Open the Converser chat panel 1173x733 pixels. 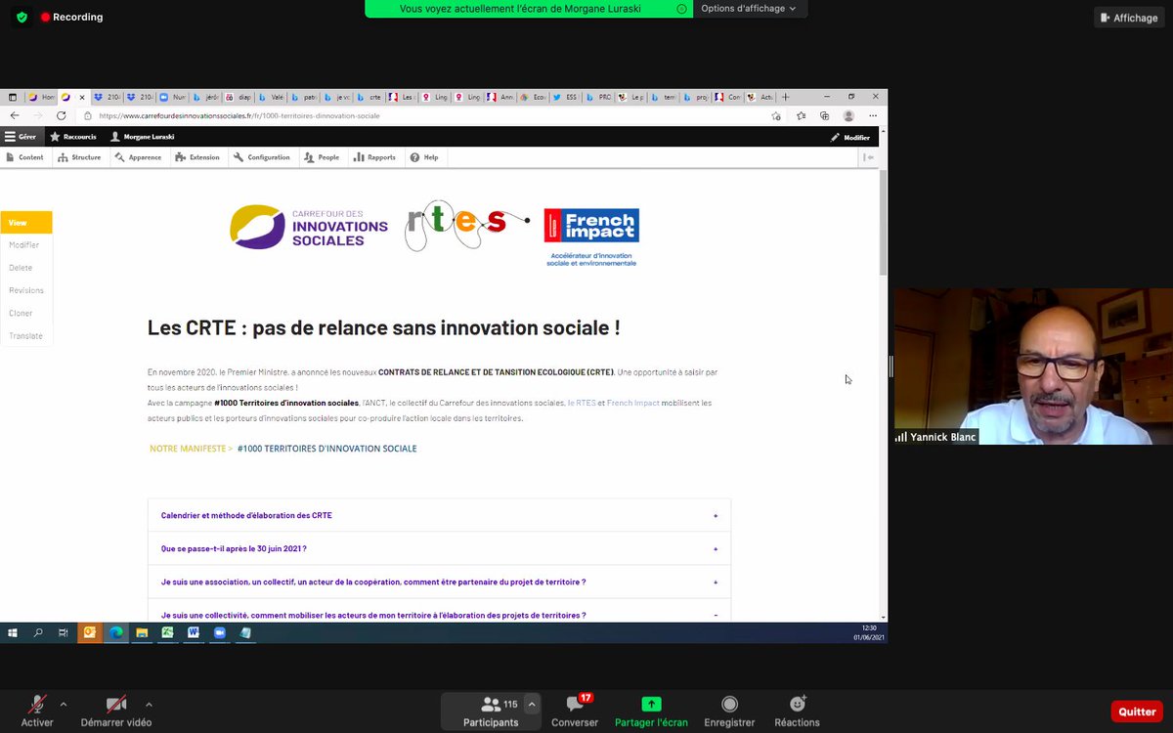tap(575, 711)
